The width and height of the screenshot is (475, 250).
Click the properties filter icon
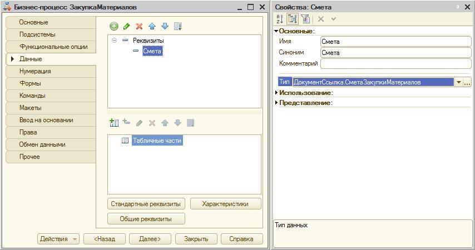click(305, 19)
